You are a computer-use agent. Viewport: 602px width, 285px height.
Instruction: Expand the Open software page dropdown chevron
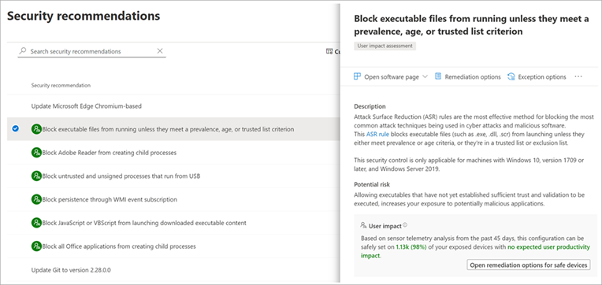coord(425,76)
